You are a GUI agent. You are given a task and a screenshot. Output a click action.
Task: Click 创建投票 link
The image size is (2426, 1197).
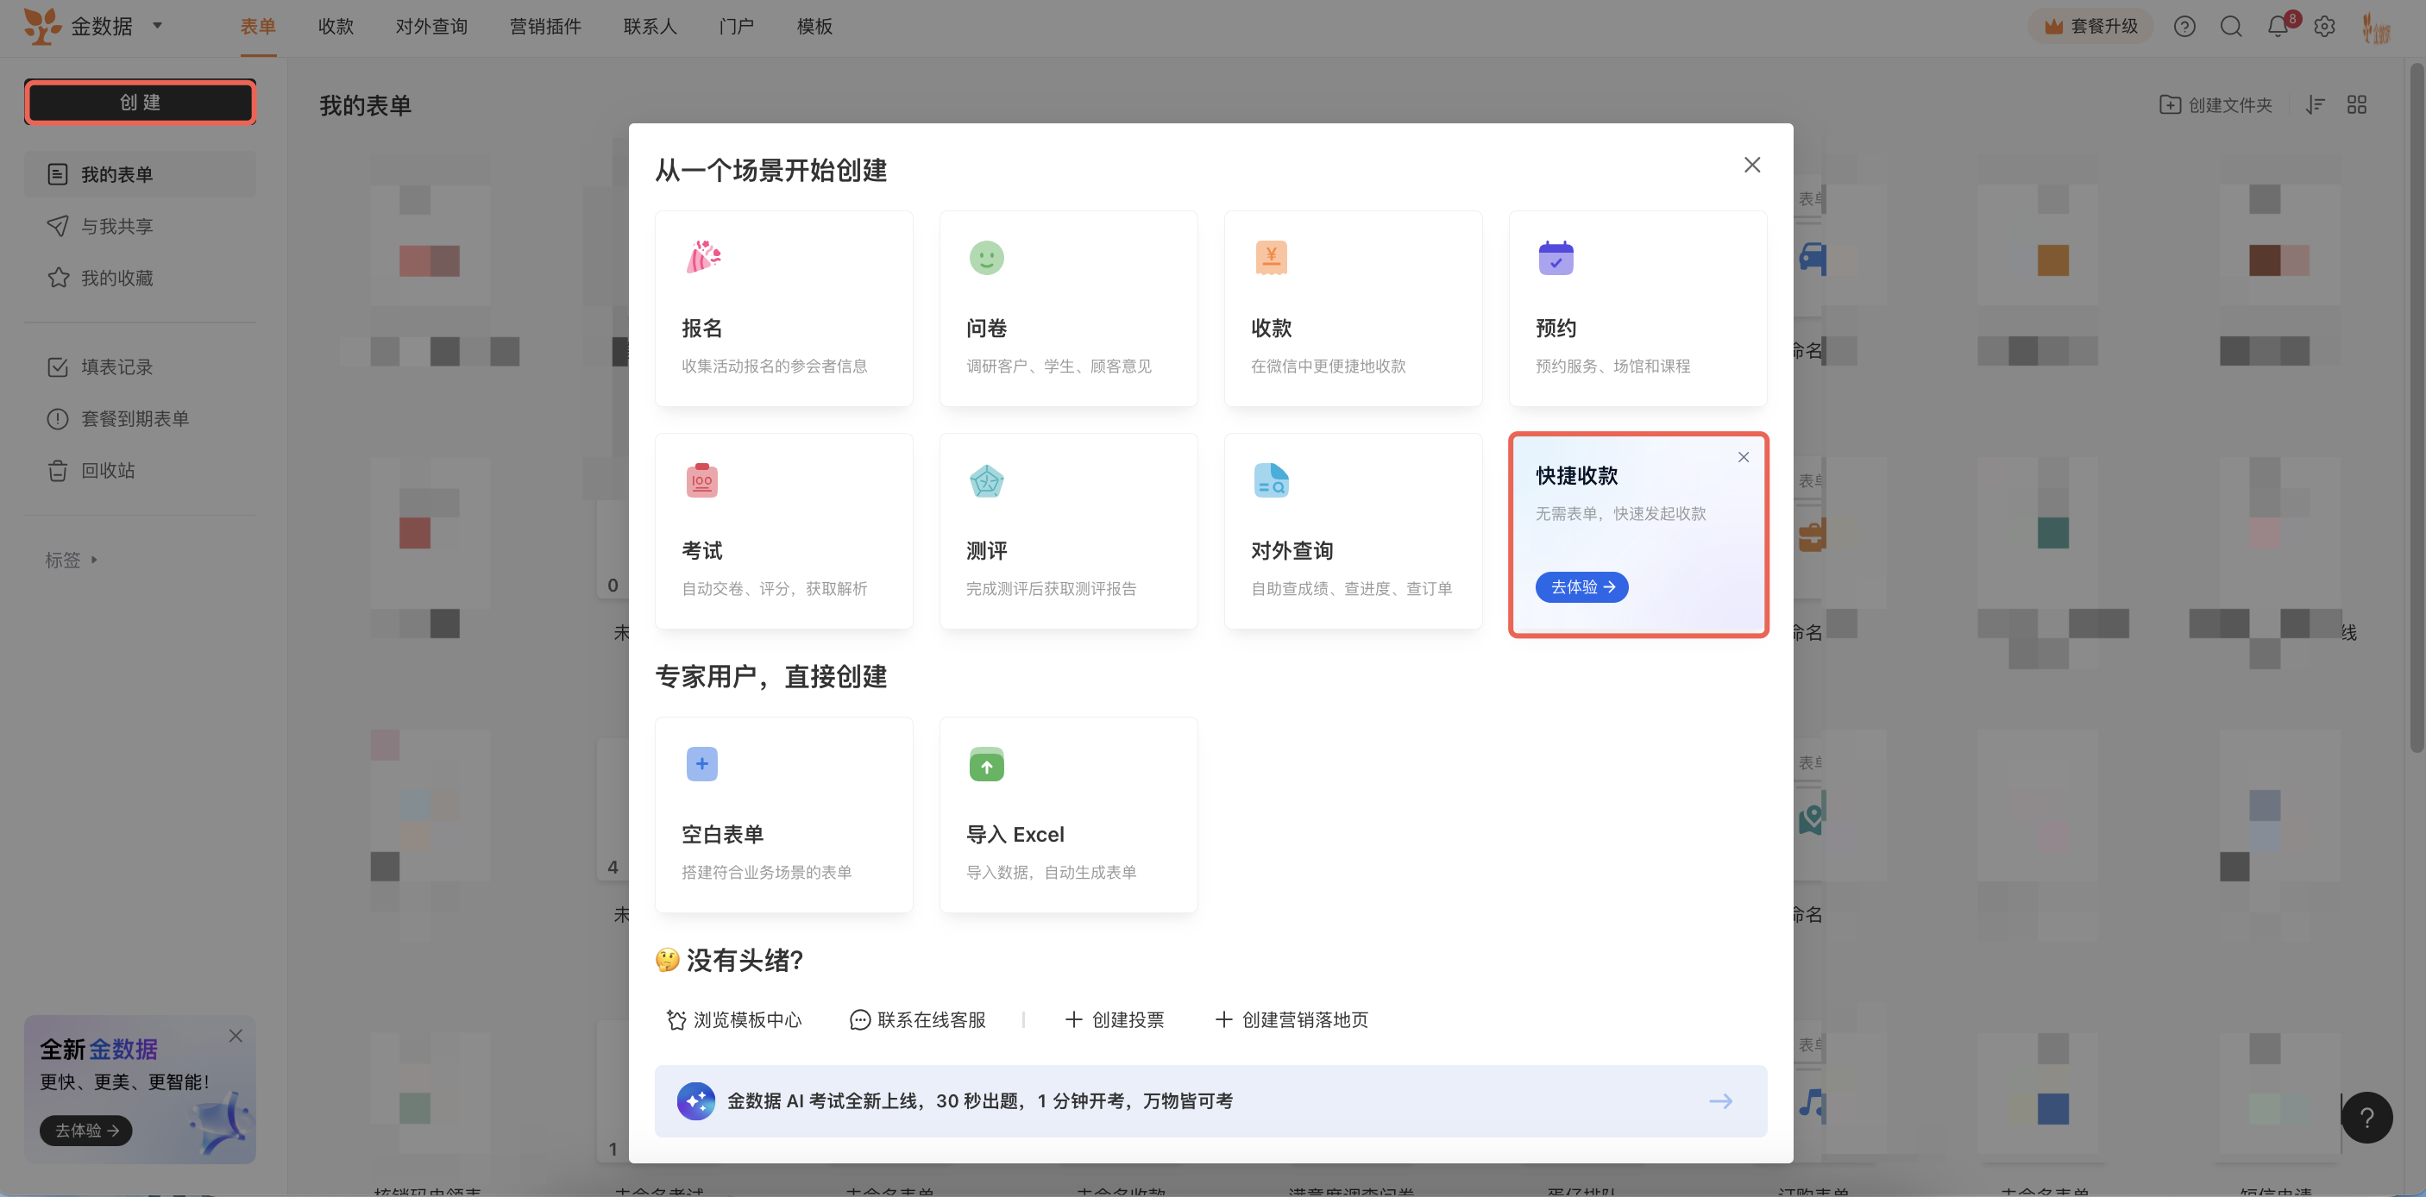click(x=1114, y=1020)
